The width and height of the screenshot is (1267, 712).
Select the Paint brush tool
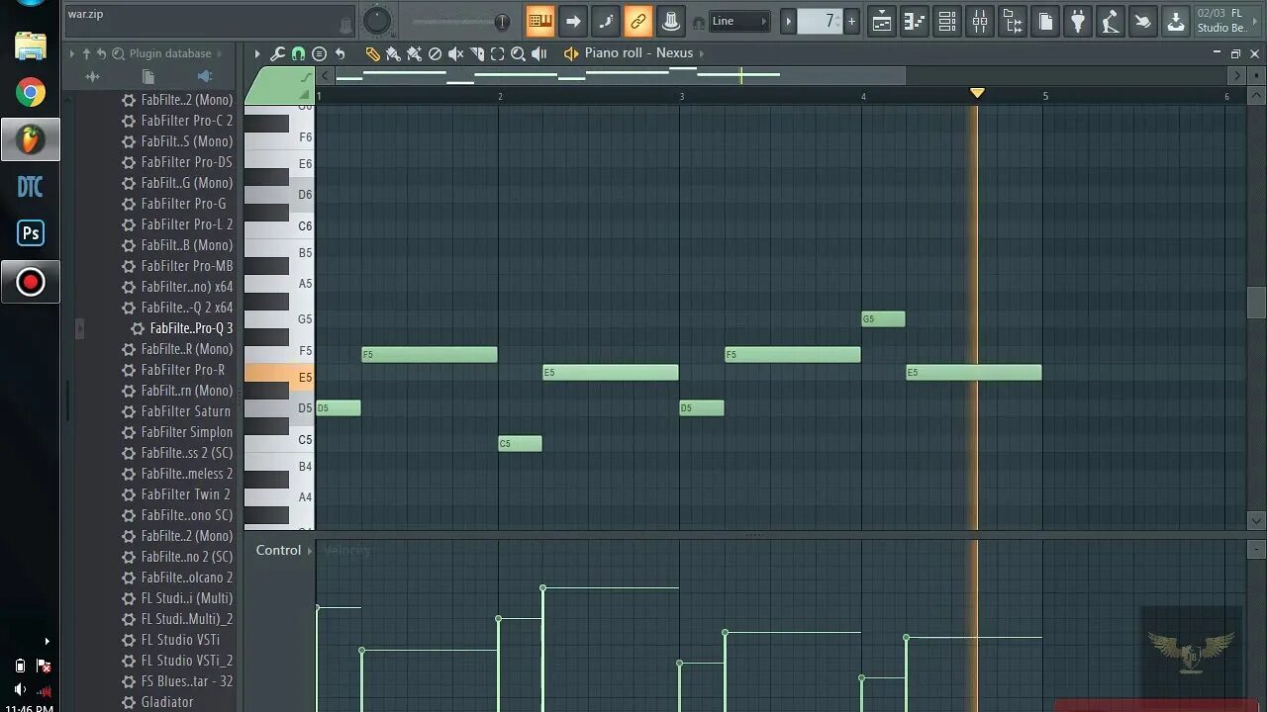393,53
